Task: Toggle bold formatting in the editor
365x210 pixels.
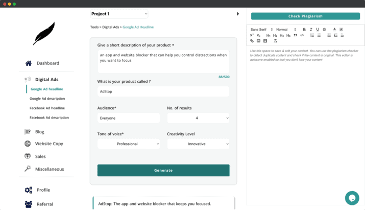Action: click(304, 29)
